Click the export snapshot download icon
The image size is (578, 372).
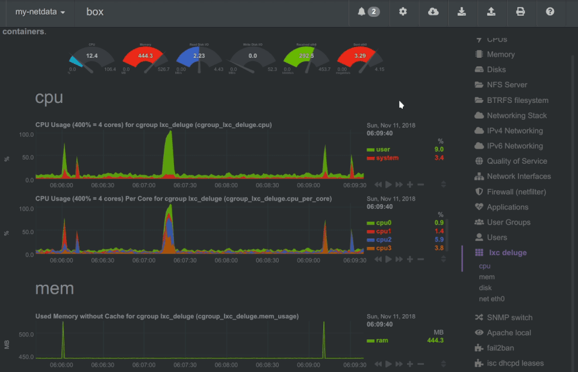(462, 11)
